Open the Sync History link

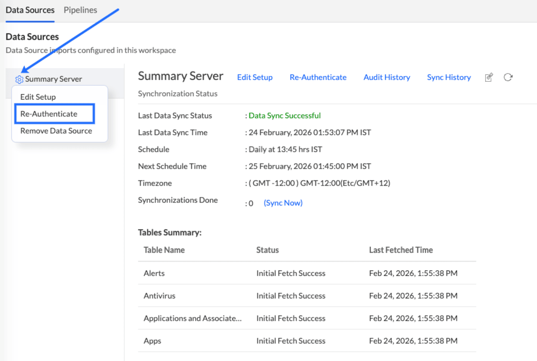[x=449, y=77]
